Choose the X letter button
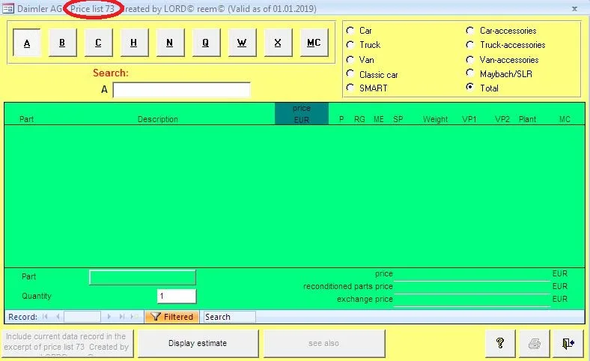 point(278,43)
